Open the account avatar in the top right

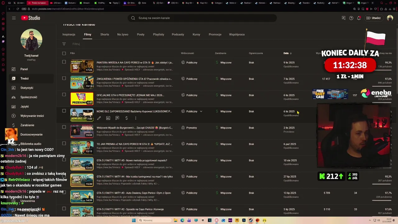[390, 18]
